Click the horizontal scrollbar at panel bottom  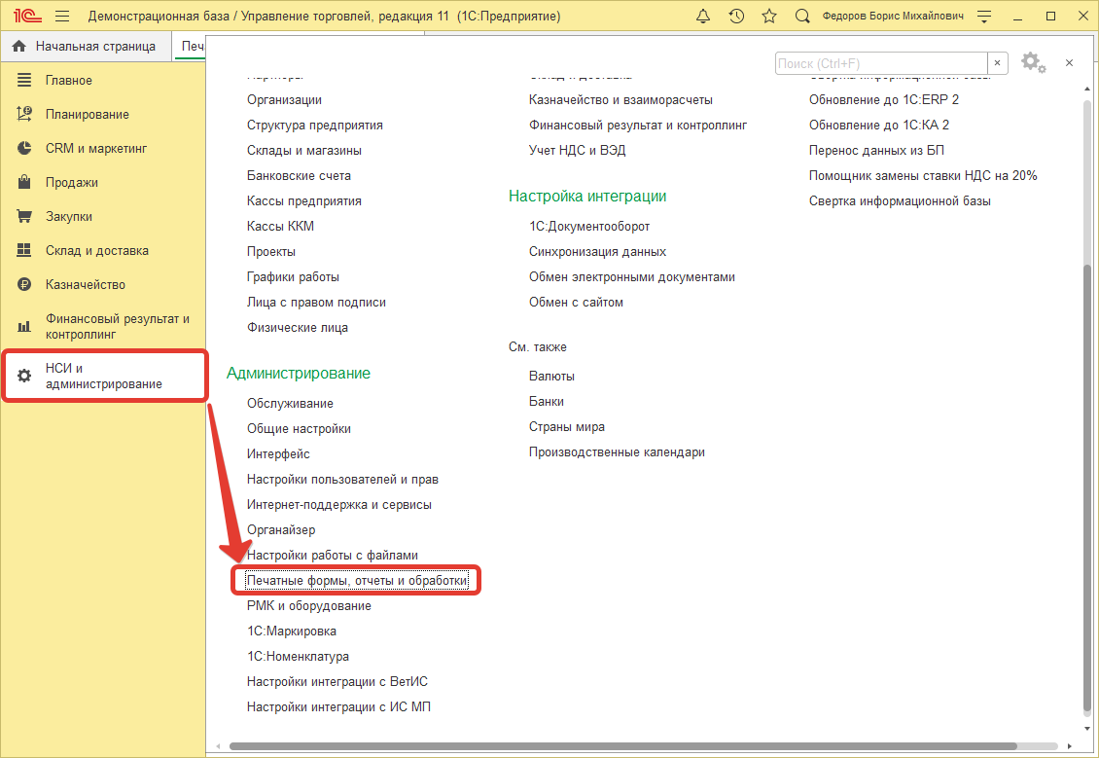pos(622,746)
